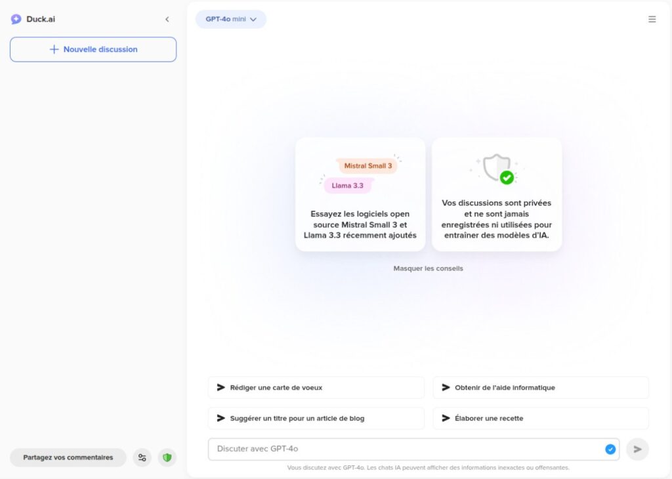Click the Mistral Small 3 bubble

[367, 166]
